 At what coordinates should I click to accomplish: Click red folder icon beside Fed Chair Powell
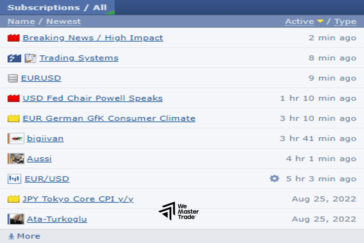tap(14, 98)
